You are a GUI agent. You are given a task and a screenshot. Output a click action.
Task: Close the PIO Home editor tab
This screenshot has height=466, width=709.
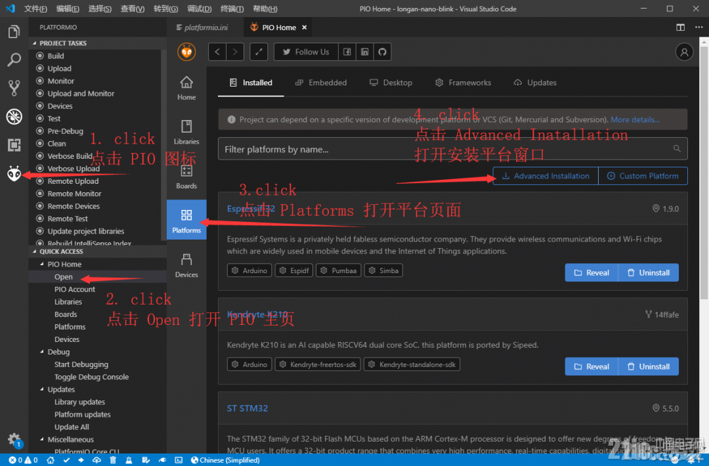click(305, 28)
